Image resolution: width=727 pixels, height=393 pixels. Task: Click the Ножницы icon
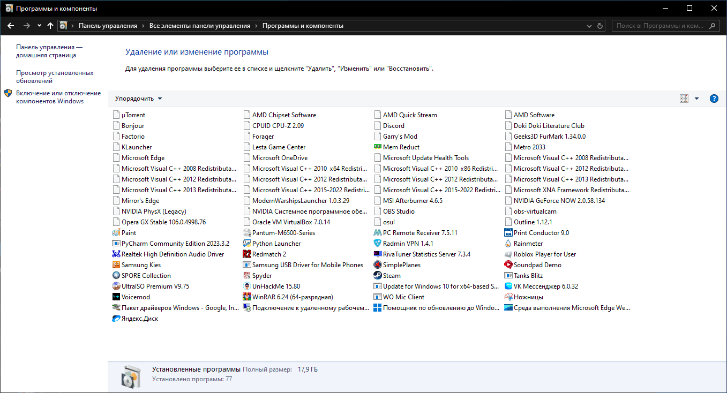pyautogui.click(x=508, y=297)
